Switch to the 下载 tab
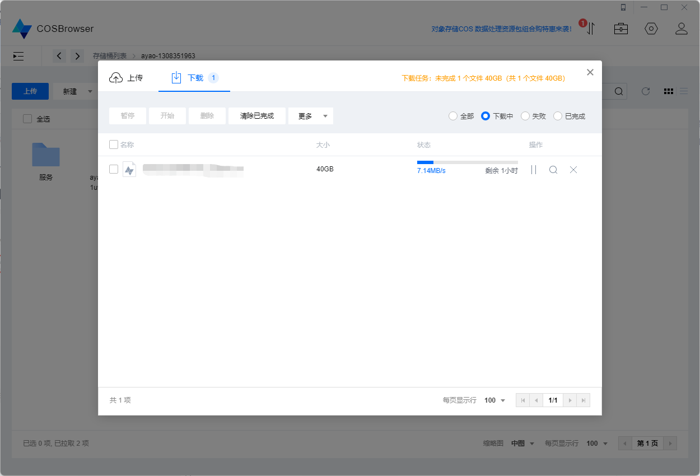This screenshot has height=476, width=700. point(194,78)
